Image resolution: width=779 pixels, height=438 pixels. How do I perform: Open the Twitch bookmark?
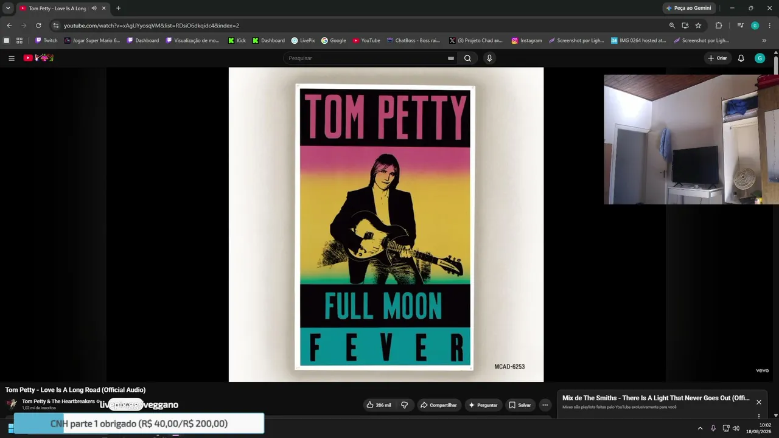pos(46,41)
